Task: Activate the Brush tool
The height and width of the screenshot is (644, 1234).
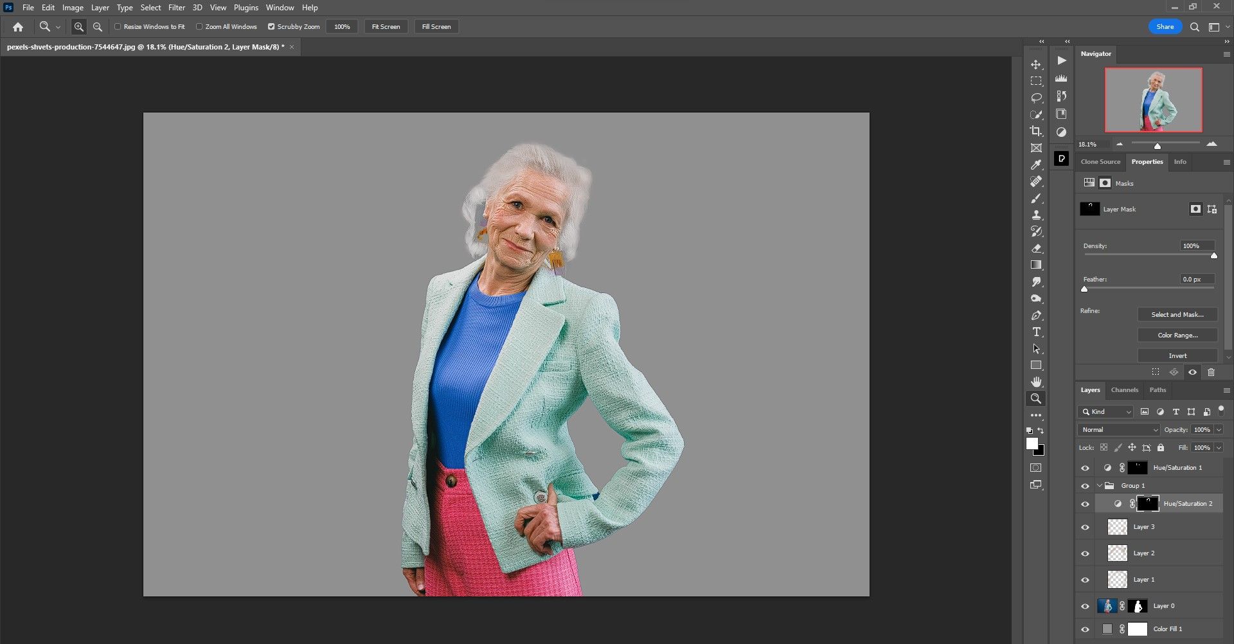Action: pos(1036,199)
